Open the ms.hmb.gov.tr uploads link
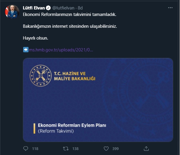Viewport: 180px width, 155px height. 61,50
